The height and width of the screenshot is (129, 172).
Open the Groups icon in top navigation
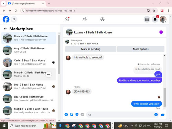point(103,19)
